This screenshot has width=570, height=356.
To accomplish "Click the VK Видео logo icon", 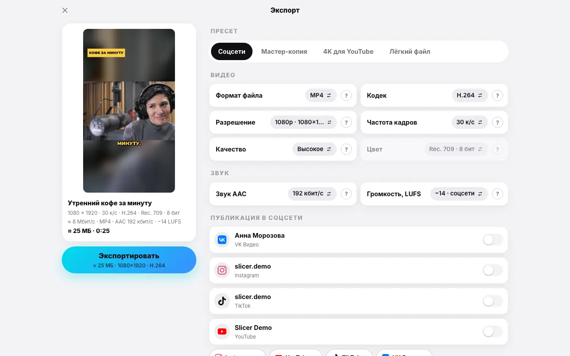I will pos(222,240).
